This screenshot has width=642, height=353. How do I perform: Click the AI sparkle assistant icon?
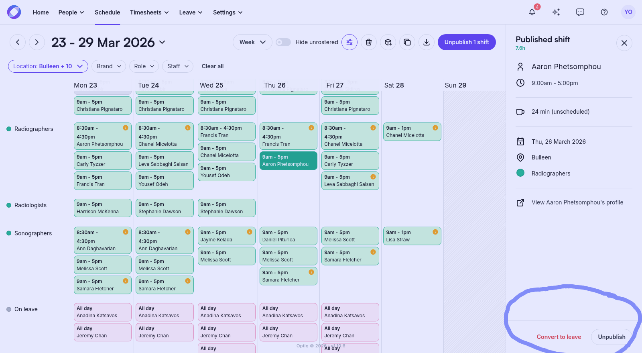pos(556,12)
